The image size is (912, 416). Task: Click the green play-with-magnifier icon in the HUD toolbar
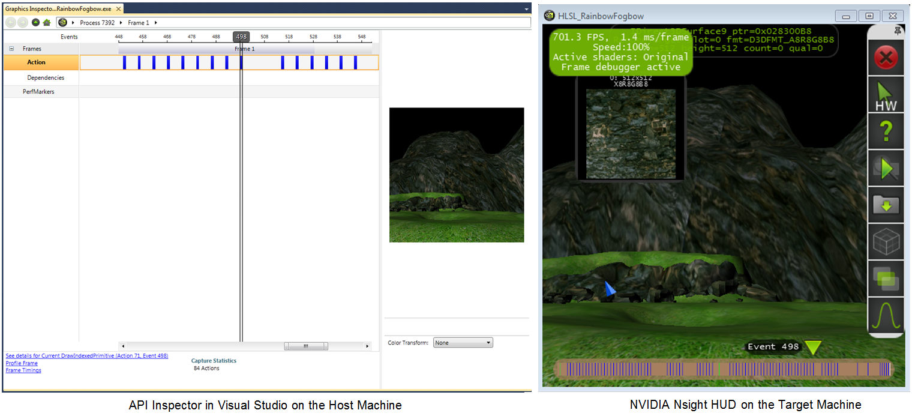pos(886,168)
